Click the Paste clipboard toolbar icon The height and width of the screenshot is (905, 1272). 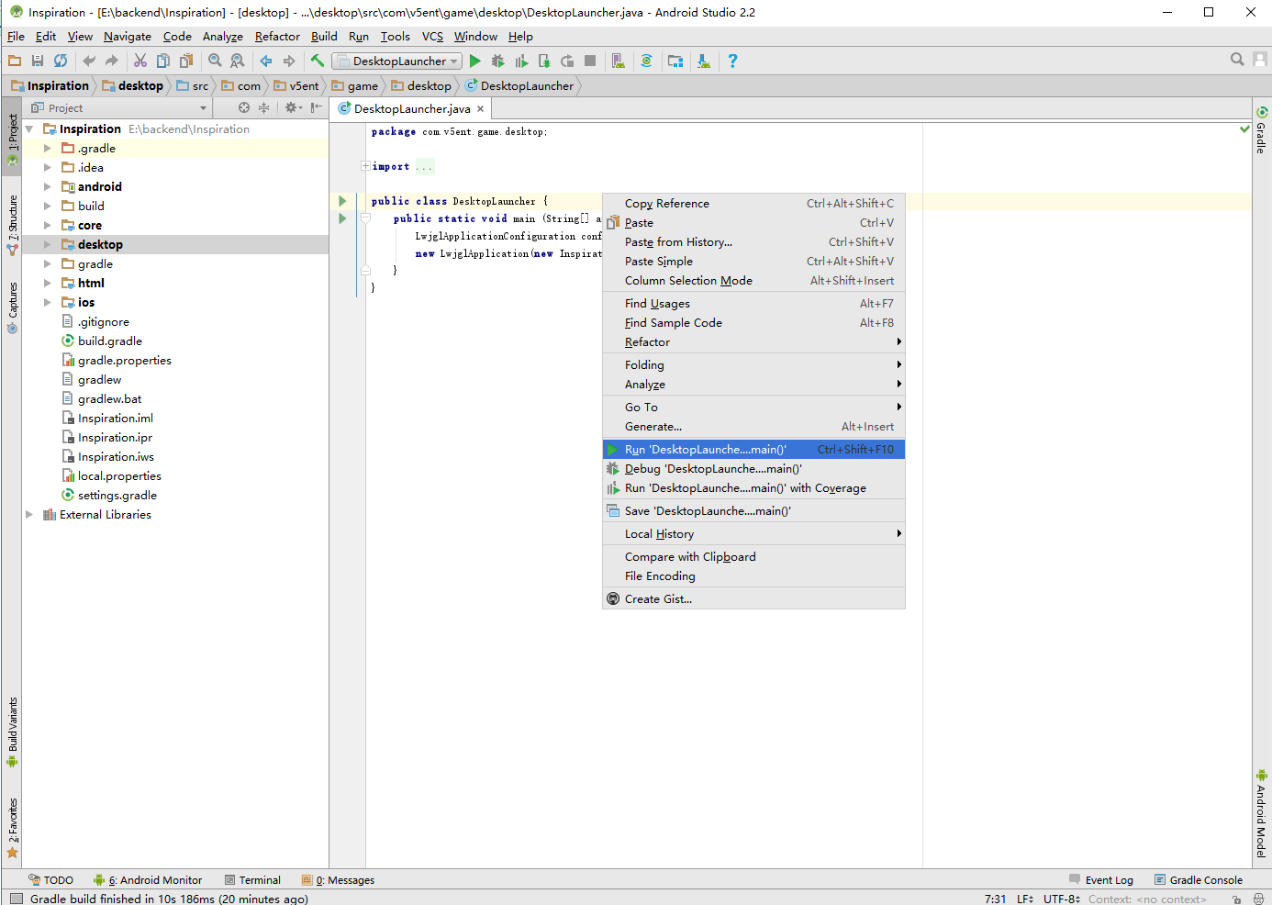[186, 61]
